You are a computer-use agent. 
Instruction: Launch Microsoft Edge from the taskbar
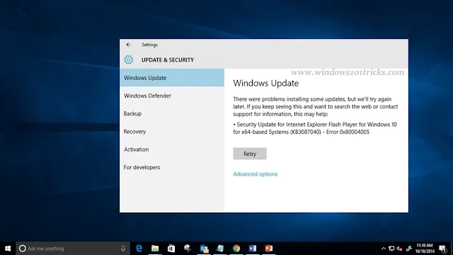[139, 249]
